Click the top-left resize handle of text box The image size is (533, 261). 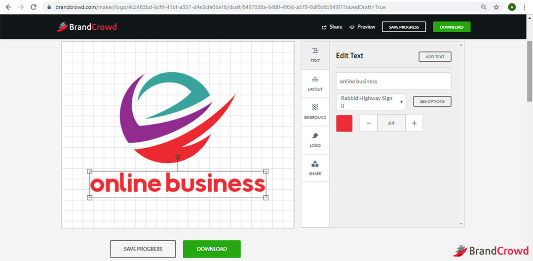[x=90, y=171]
